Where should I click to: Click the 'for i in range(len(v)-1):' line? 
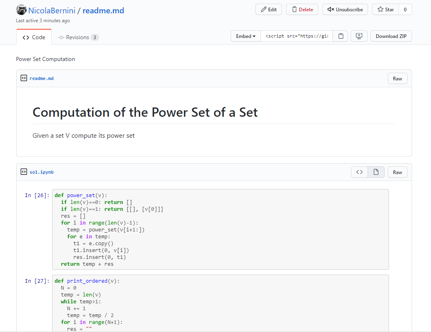[99, 223]
